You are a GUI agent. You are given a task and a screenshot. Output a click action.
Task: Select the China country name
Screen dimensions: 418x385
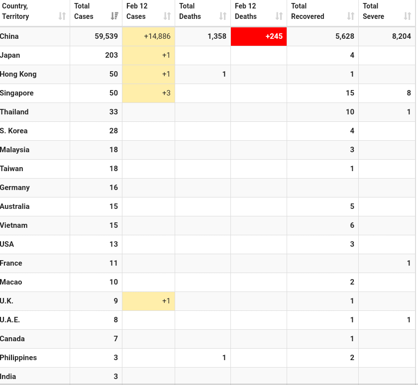(9, 36)
